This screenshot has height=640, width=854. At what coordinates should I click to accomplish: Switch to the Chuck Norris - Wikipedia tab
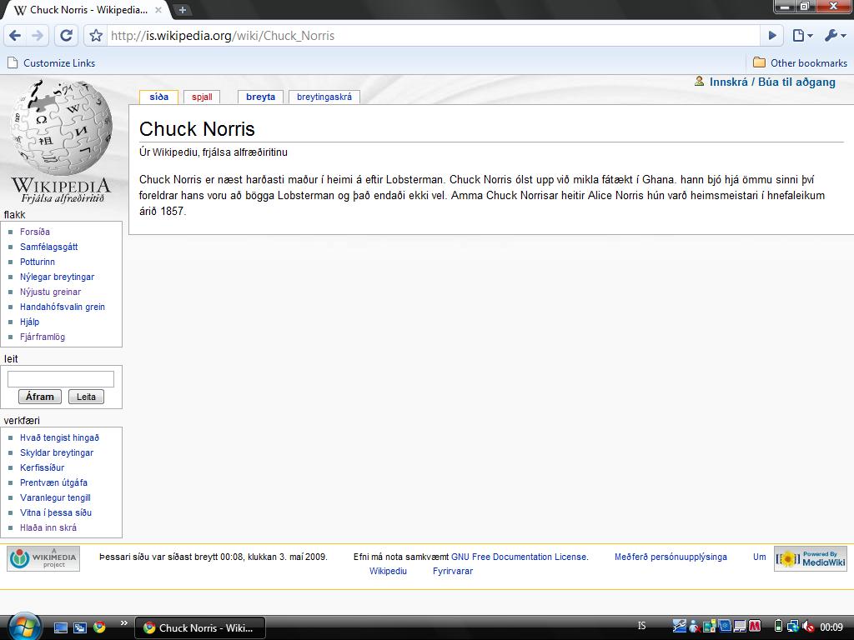[x=87, y=10]
